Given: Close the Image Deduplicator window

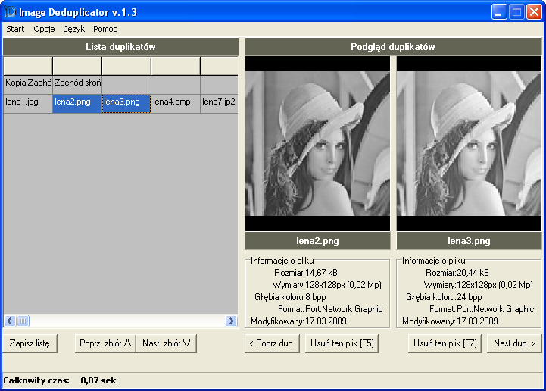Looking at the screenshot, I should pyautogui.click(x=534, y=12).
